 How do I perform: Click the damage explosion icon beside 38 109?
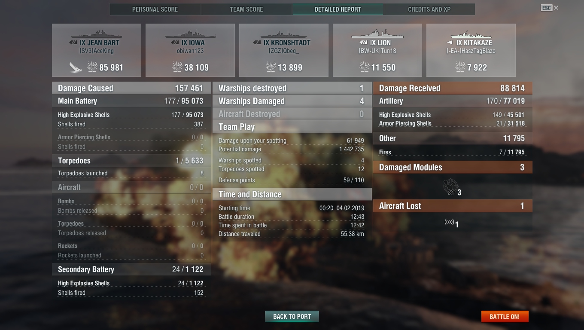pyautogui.click(x=177, y=67)
